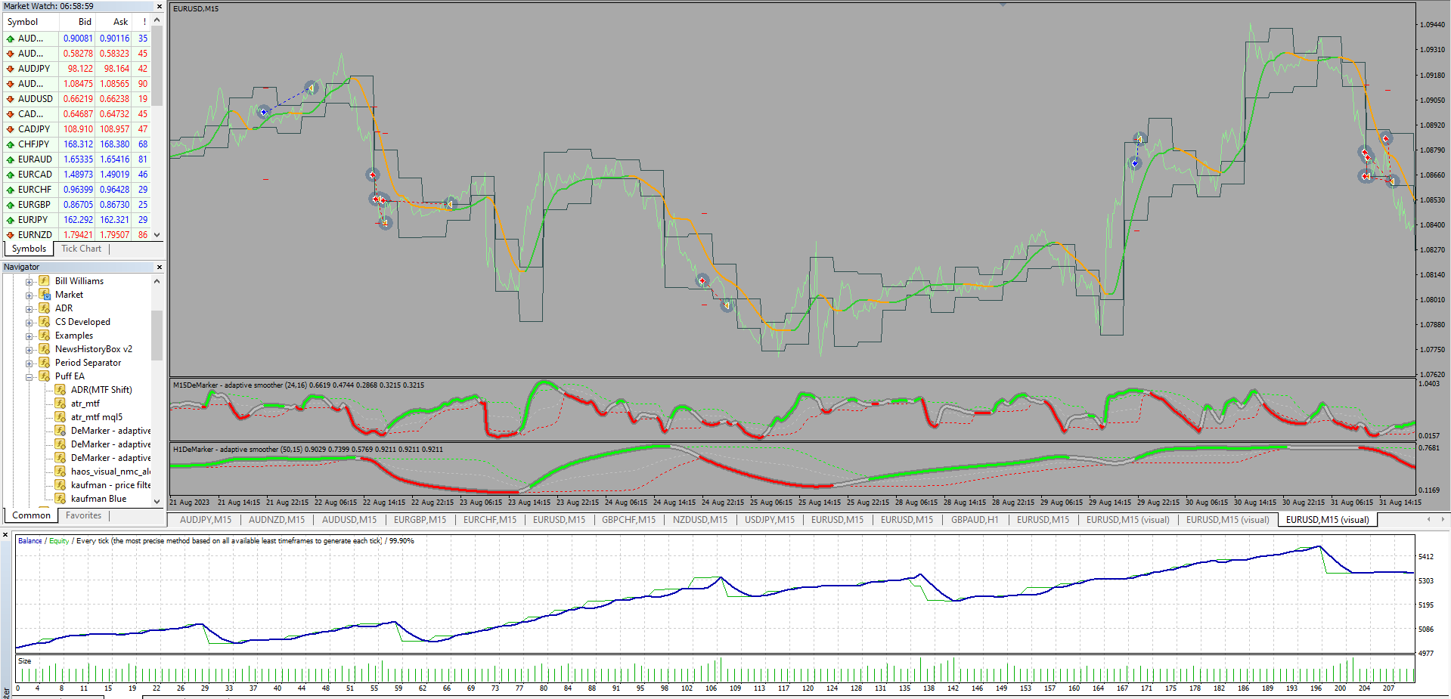The width and height of the screenshot is (1451, 699).
Task: Click the Ask column header
Action: [x=113, y=22]
